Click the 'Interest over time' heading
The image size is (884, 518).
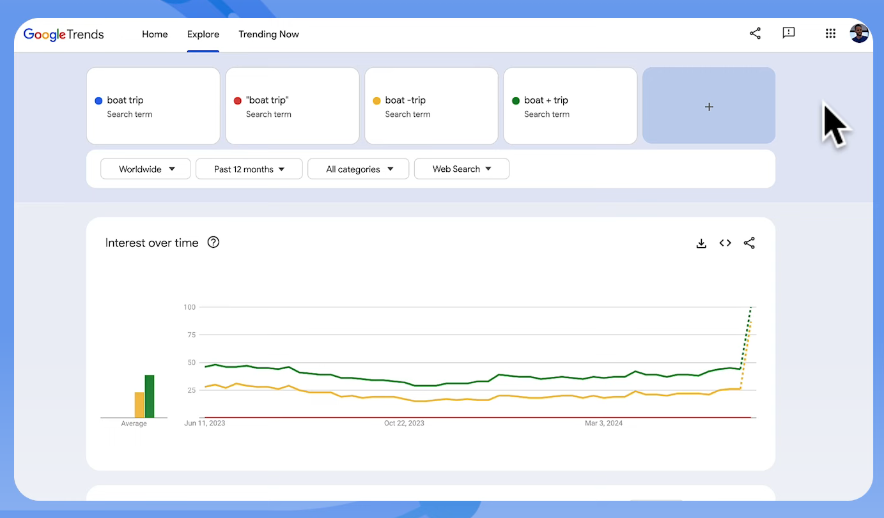[152, 243]
